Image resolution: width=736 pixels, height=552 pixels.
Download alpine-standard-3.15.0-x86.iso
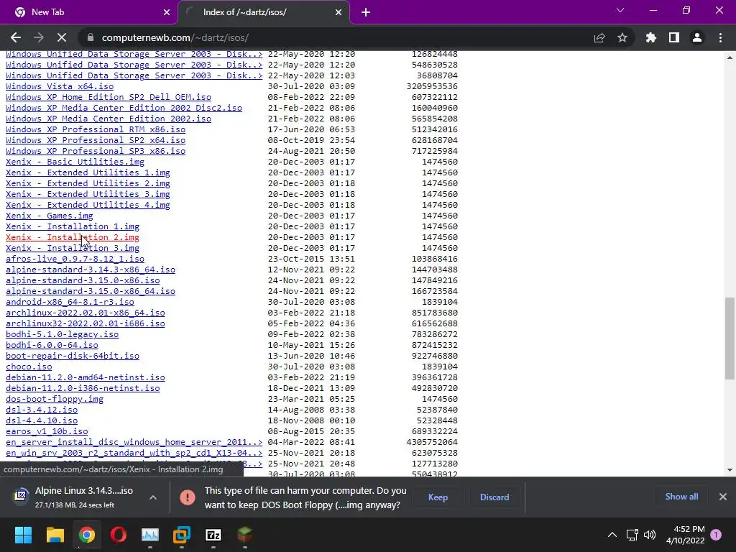point(83,281)
